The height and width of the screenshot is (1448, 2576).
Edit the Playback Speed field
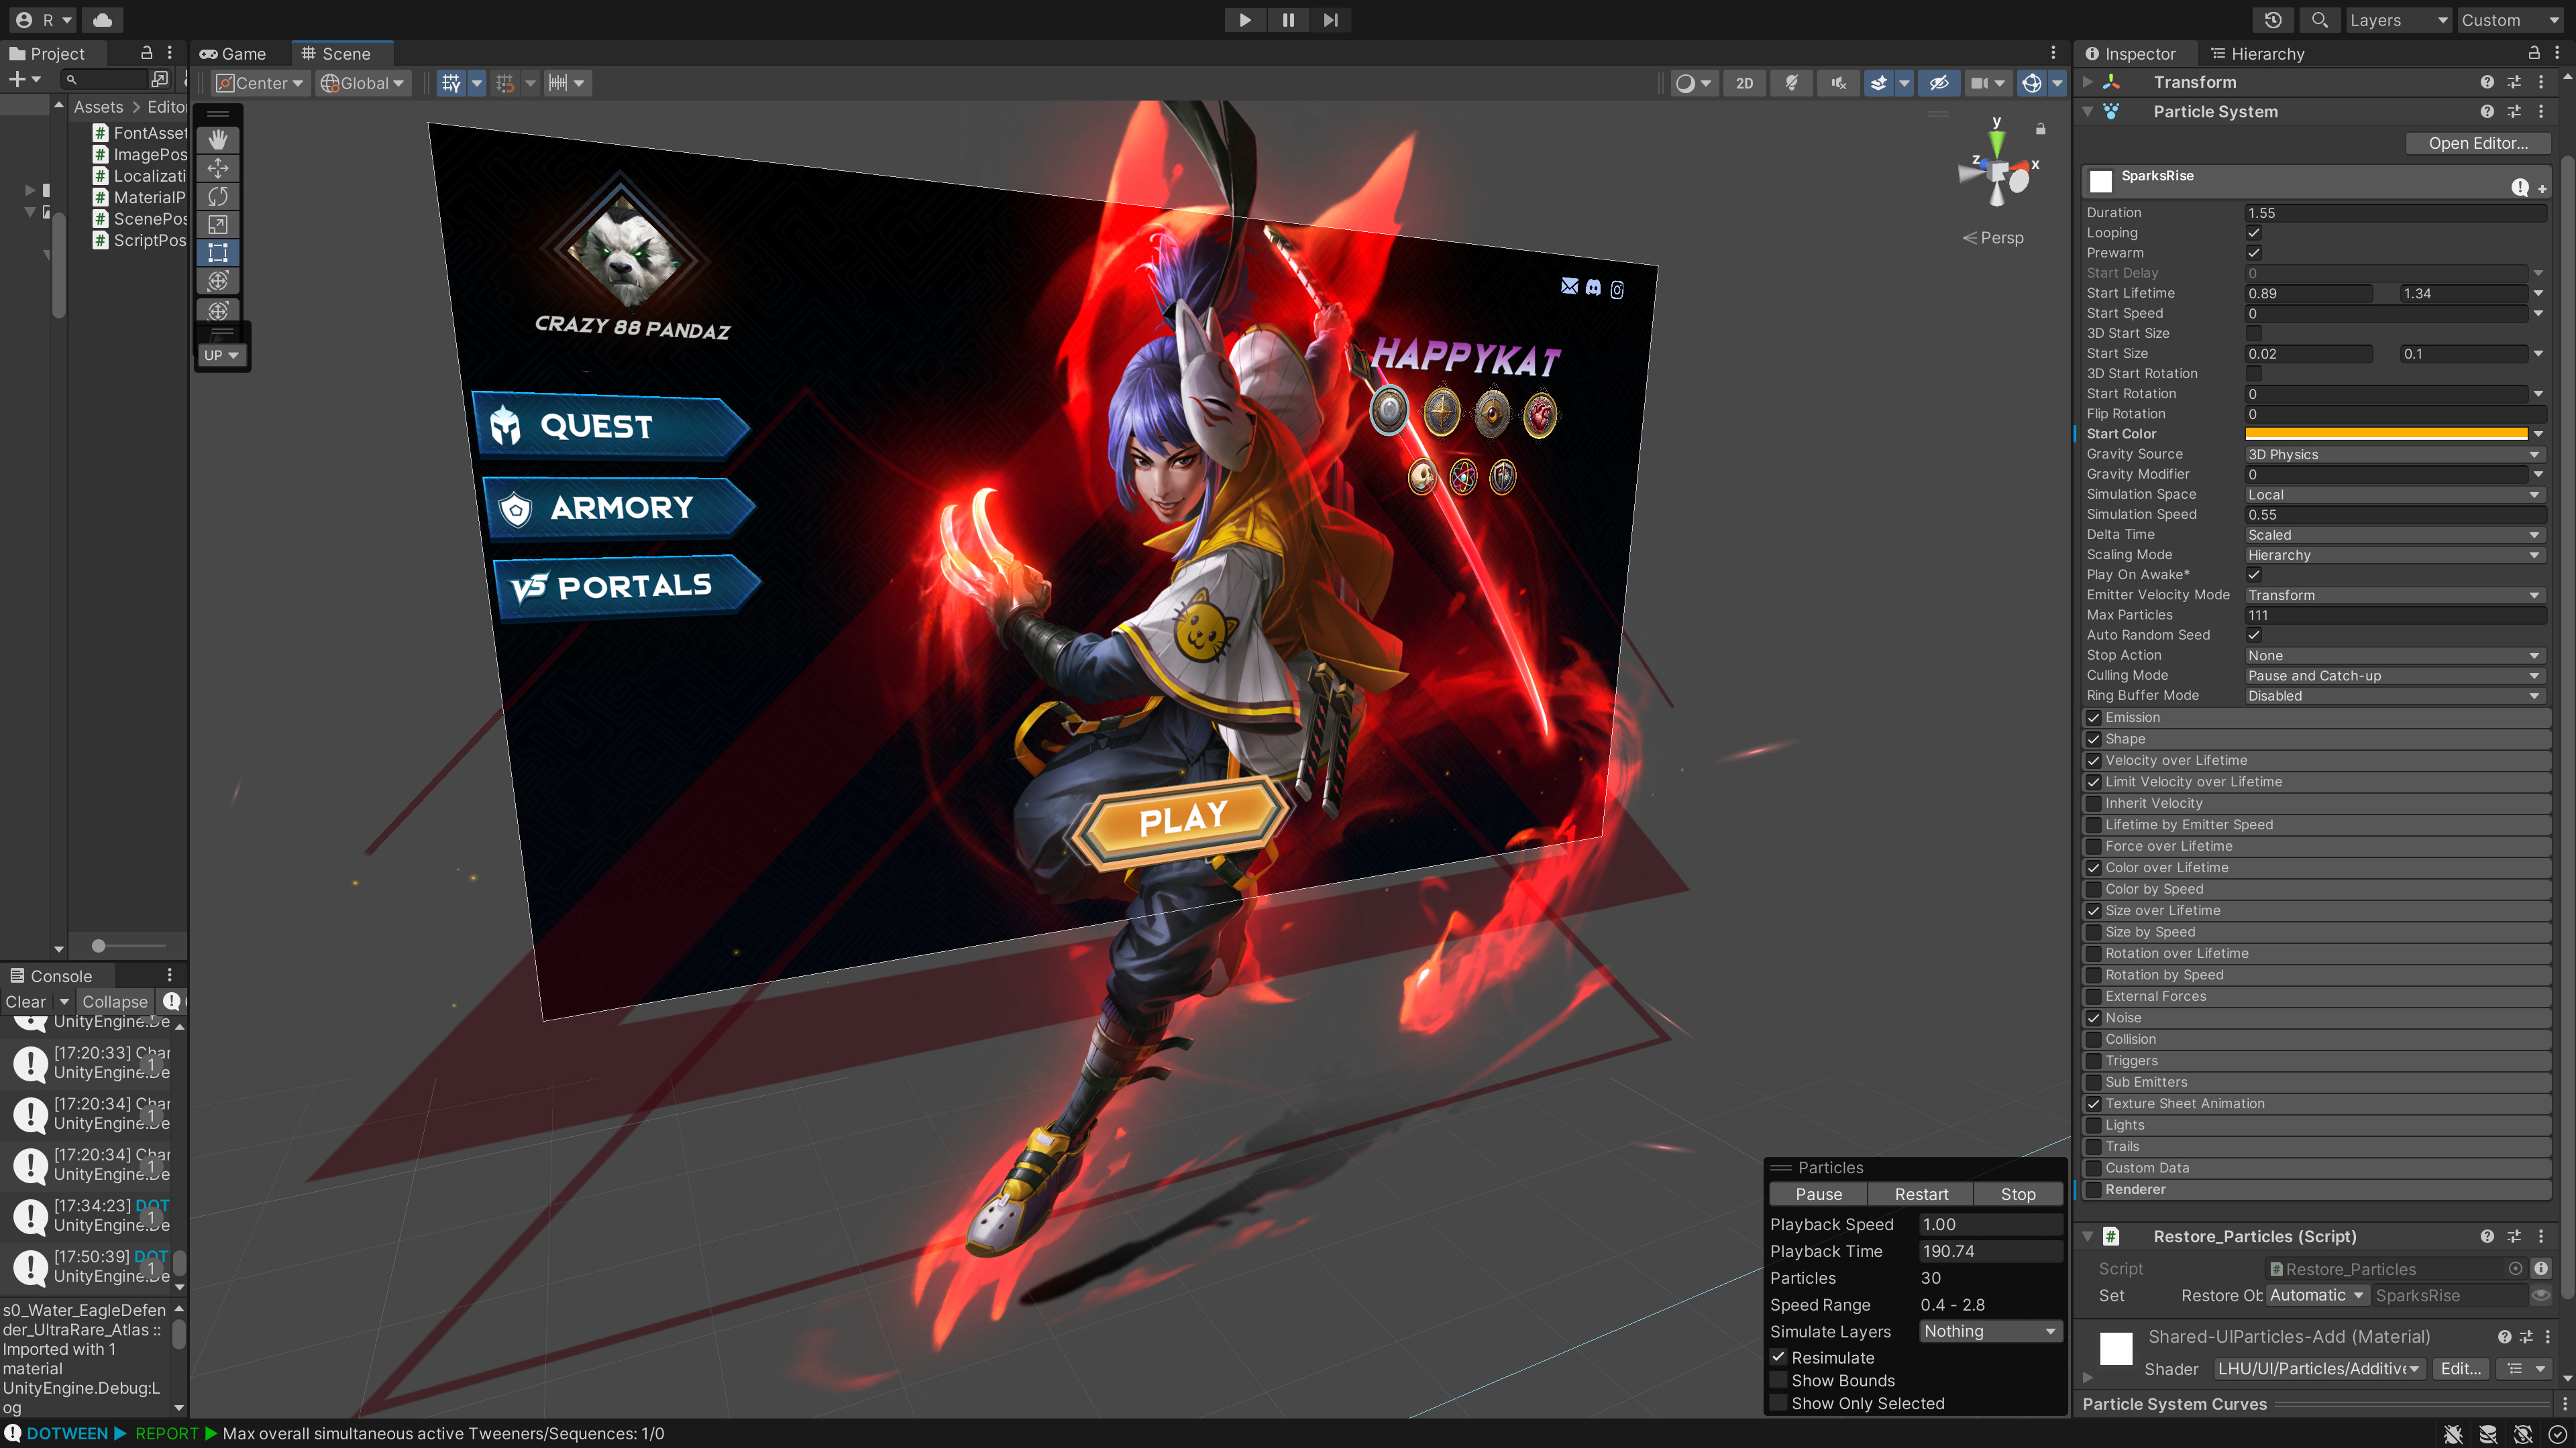tap(1989, 1224)
